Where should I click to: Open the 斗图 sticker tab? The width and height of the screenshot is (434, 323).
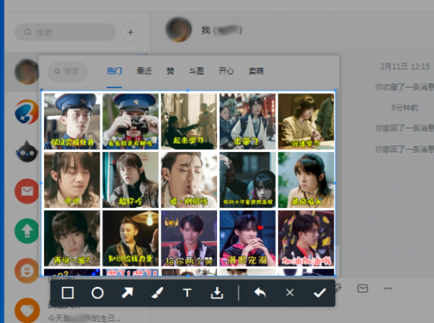[x=197, y=71]
